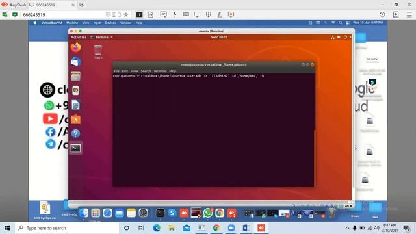Open Ubuntu Software from the dock
Screen dimensions: 416x234
[75, 120]
